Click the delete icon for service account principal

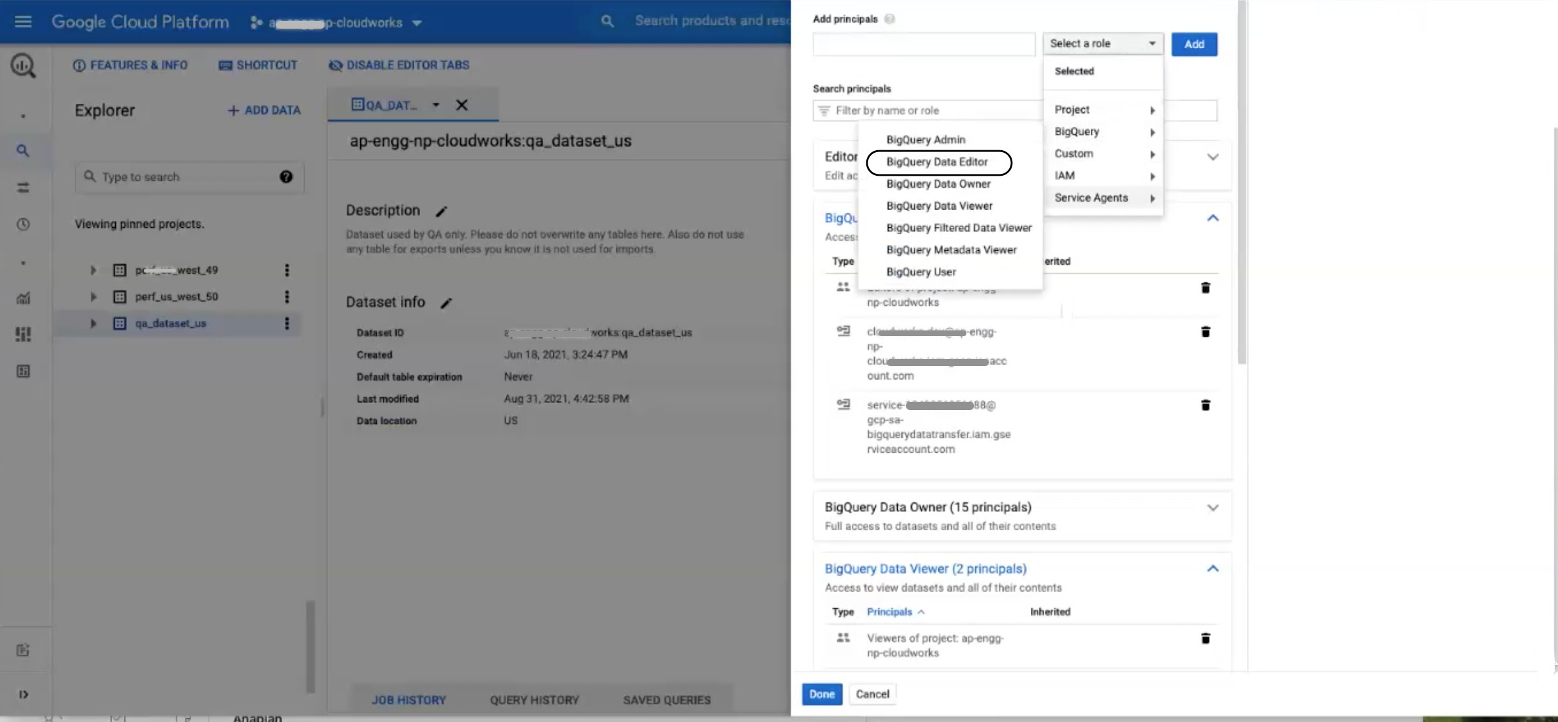1206,405
